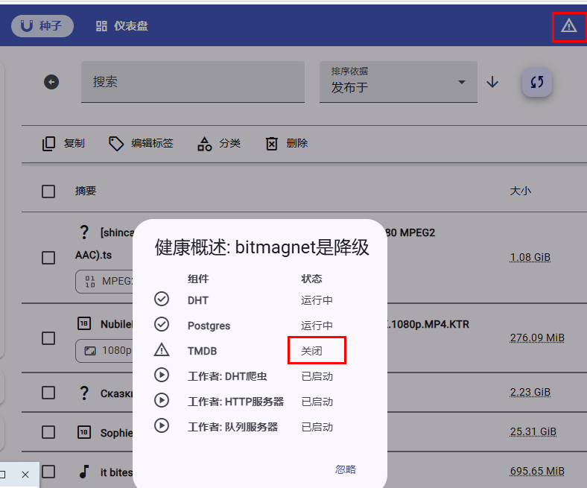This screenshot has width=587, height=488.
Task: Click the 分类 classify button
Action: pyautogui.click(x=218, y=144)
